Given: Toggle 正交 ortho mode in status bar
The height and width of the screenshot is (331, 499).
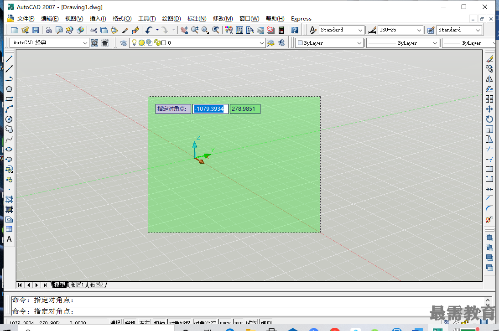Looking at the screenshot, I should [x=145, y=322].
